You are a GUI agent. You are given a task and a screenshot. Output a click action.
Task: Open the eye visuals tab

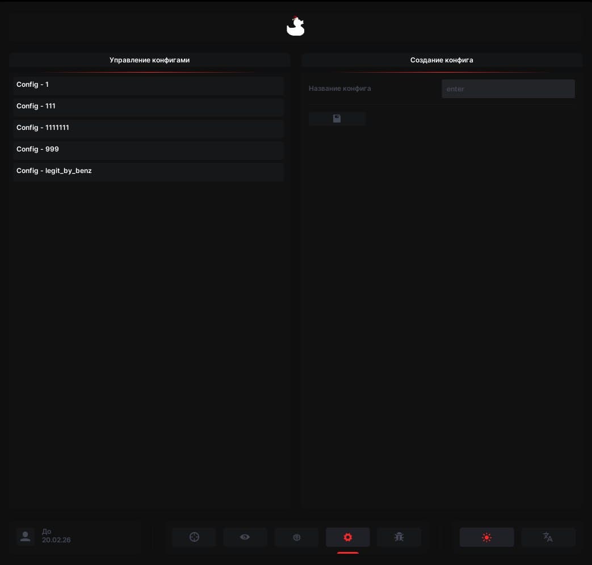pos(245,537)
